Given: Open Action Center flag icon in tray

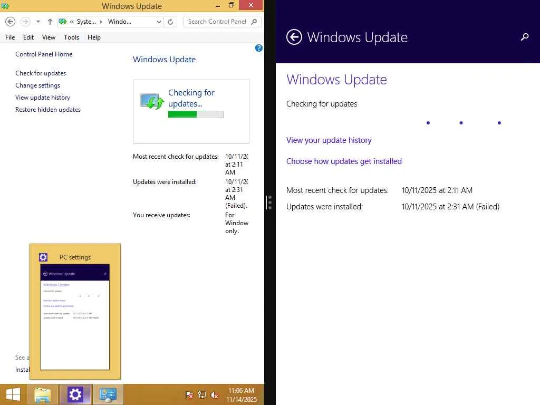Looking at the screenshot, I should (189, 395).
